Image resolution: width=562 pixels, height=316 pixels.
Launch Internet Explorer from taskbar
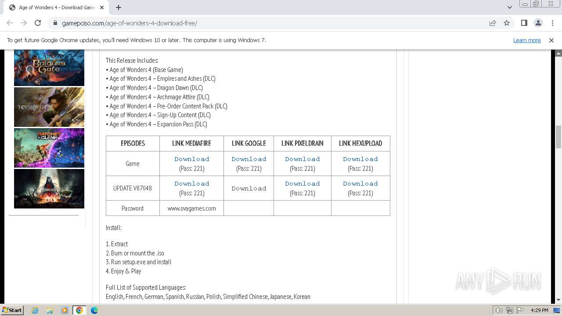point(35,310)
